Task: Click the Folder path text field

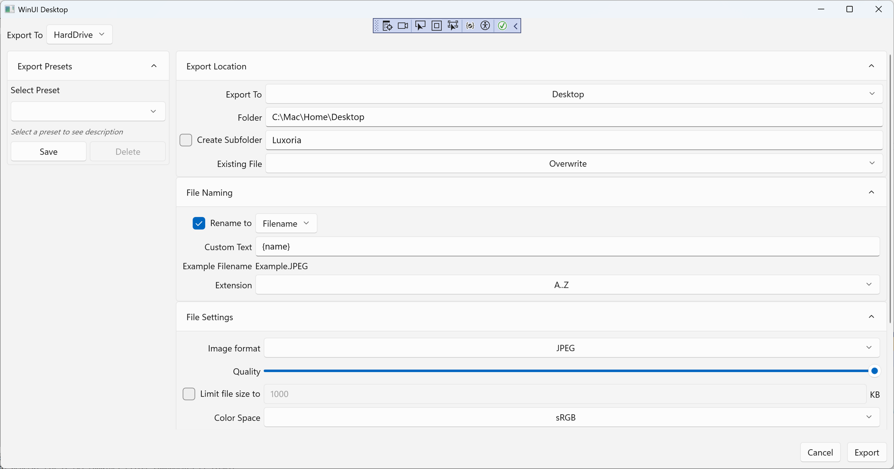Action: (x=573, y=117)
